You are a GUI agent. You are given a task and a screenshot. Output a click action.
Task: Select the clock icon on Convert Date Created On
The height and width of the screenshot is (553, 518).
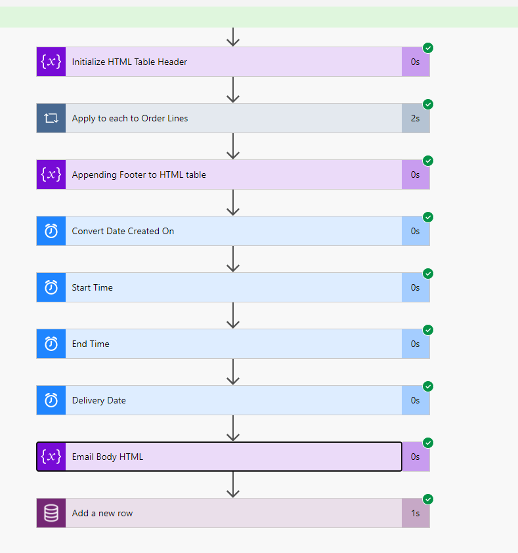click(x=51, y=231)
